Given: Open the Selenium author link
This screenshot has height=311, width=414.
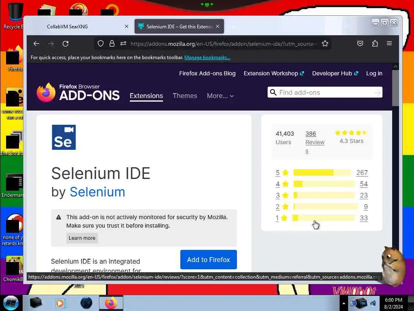Looking at the screenshot, I should tap(97, 192).
